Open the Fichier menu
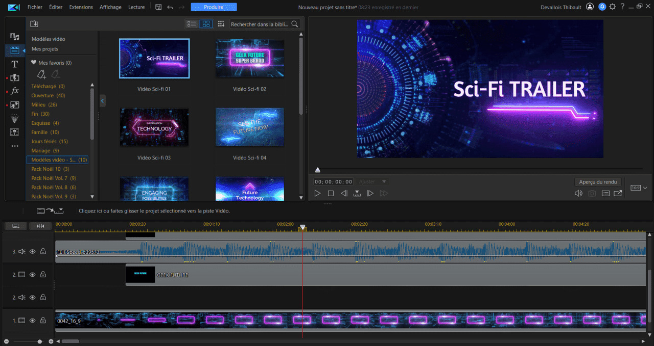The image size is (654, 346). [x=35, y=7]
